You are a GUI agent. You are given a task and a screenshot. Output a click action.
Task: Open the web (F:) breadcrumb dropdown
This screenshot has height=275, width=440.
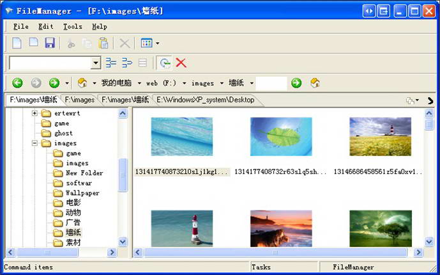pos(185,83)
